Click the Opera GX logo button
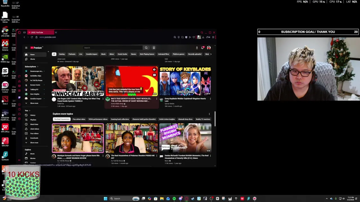Image resolution: width=360 pixels, height=202 pixels. point(19,33)
